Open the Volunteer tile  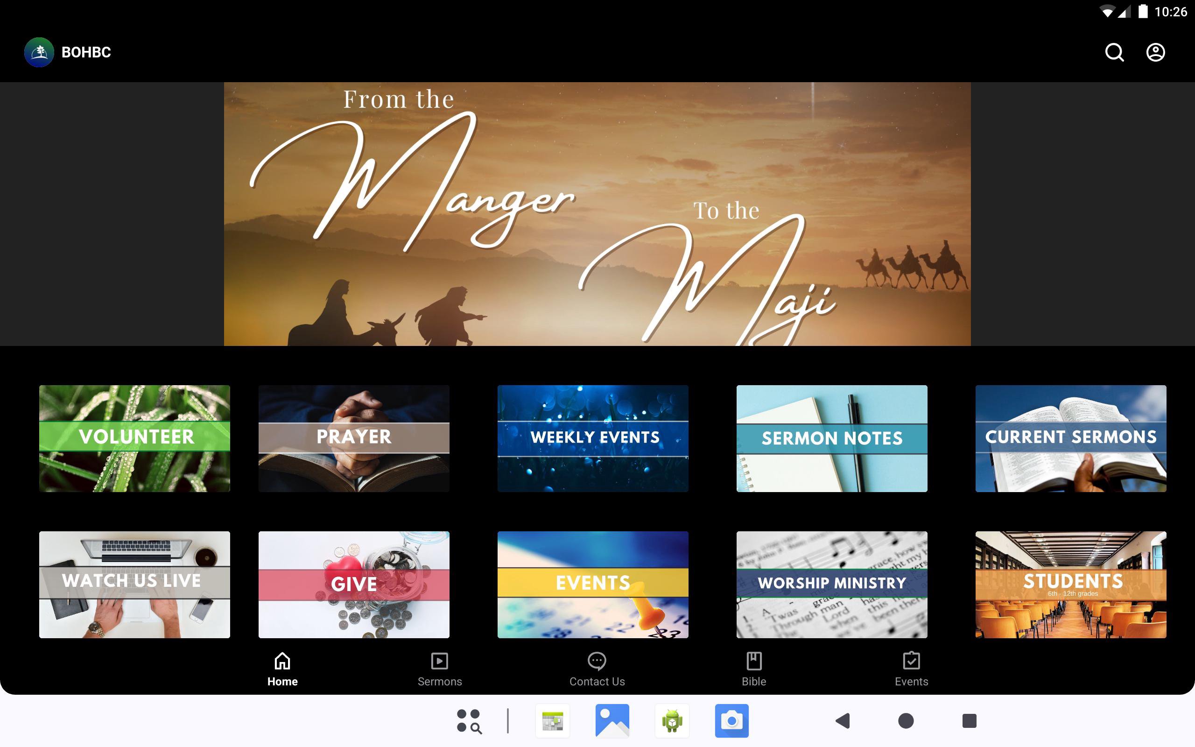(x=134, y=438)
